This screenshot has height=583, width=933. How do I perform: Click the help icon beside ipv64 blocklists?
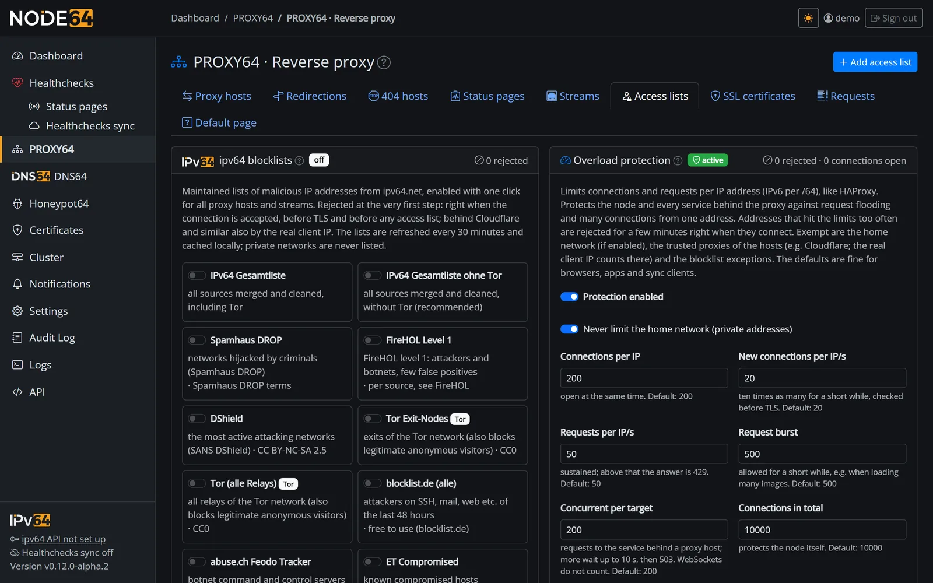299,160
